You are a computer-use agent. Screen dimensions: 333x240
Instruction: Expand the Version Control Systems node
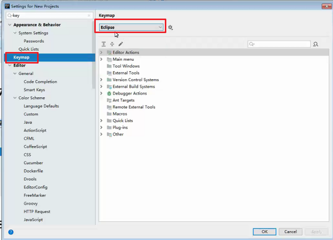coord(101,80)
